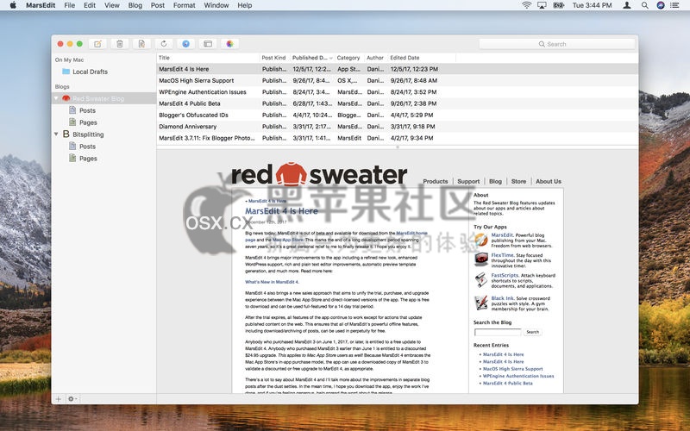
Task: Click the Search button in the blog sidebar
Action: (532, 332)
